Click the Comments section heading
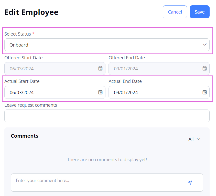 [25, 136]
